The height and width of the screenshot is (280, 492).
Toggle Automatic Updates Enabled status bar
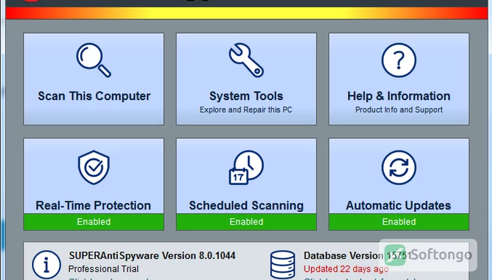tap(399, 222)
